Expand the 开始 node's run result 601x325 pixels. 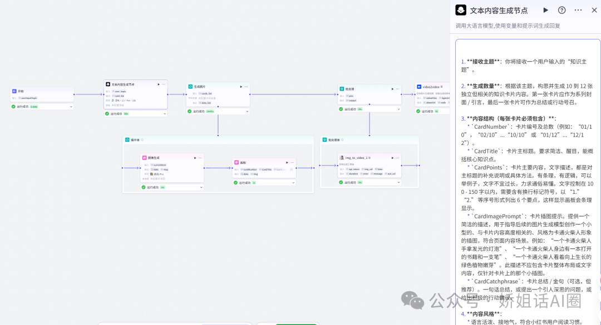[71, 107]
